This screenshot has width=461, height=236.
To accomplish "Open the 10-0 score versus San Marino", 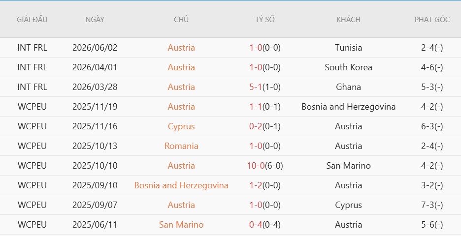I will [256, 166].
